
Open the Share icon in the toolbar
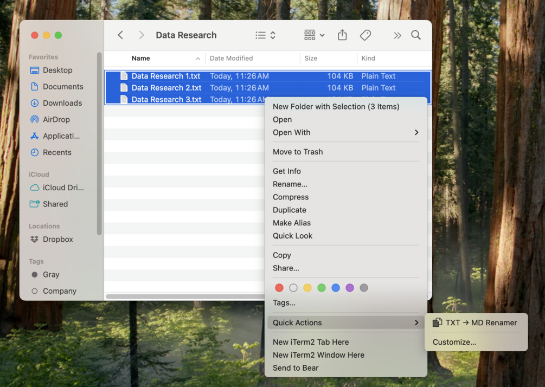[342, 35]
